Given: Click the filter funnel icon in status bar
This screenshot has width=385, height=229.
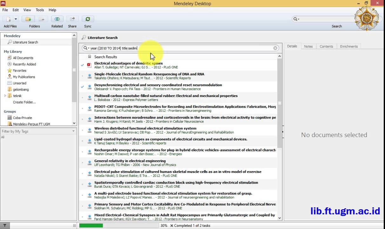Looking at the screenshot, I should pos(4,226).
